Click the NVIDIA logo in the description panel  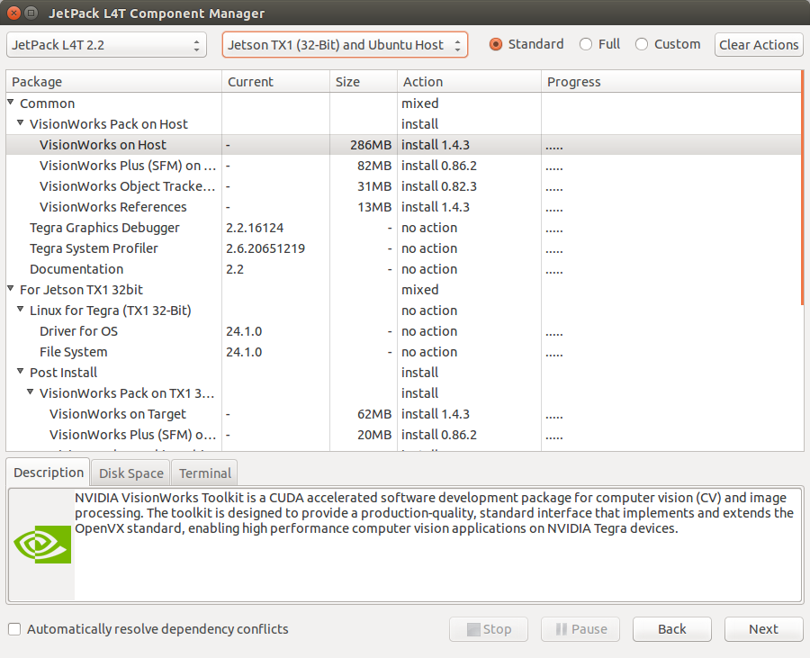click(42, 545)
